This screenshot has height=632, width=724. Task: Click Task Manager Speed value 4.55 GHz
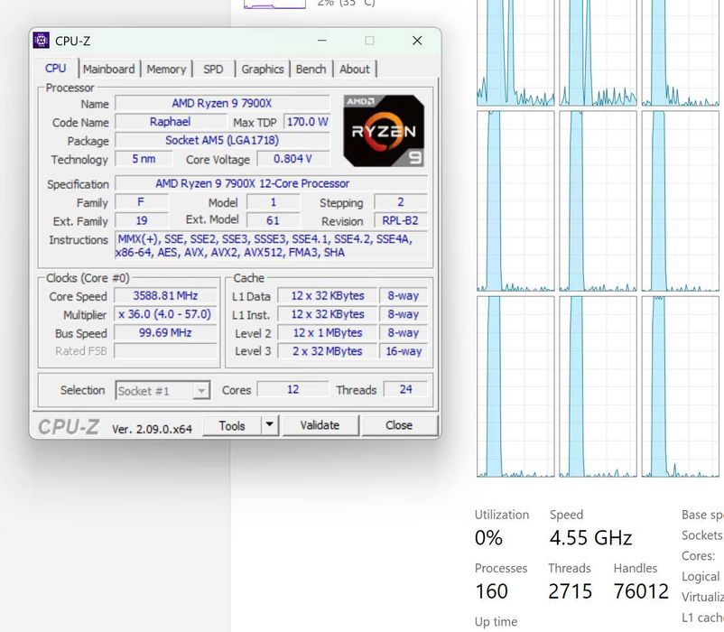click(590, 538)
